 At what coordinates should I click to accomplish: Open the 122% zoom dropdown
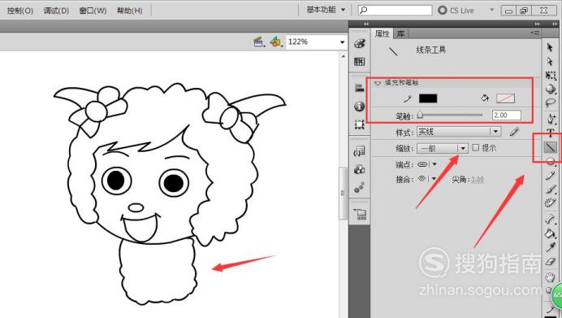316,42
